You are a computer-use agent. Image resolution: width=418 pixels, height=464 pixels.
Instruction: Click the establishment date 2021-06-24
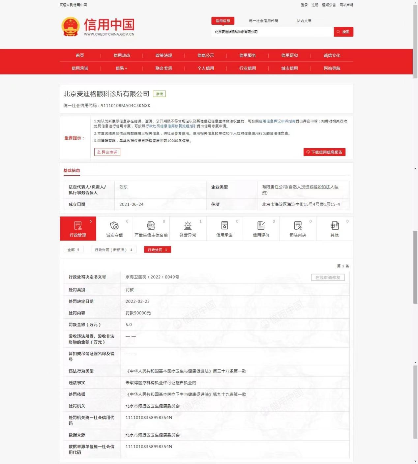coord(132,204)
